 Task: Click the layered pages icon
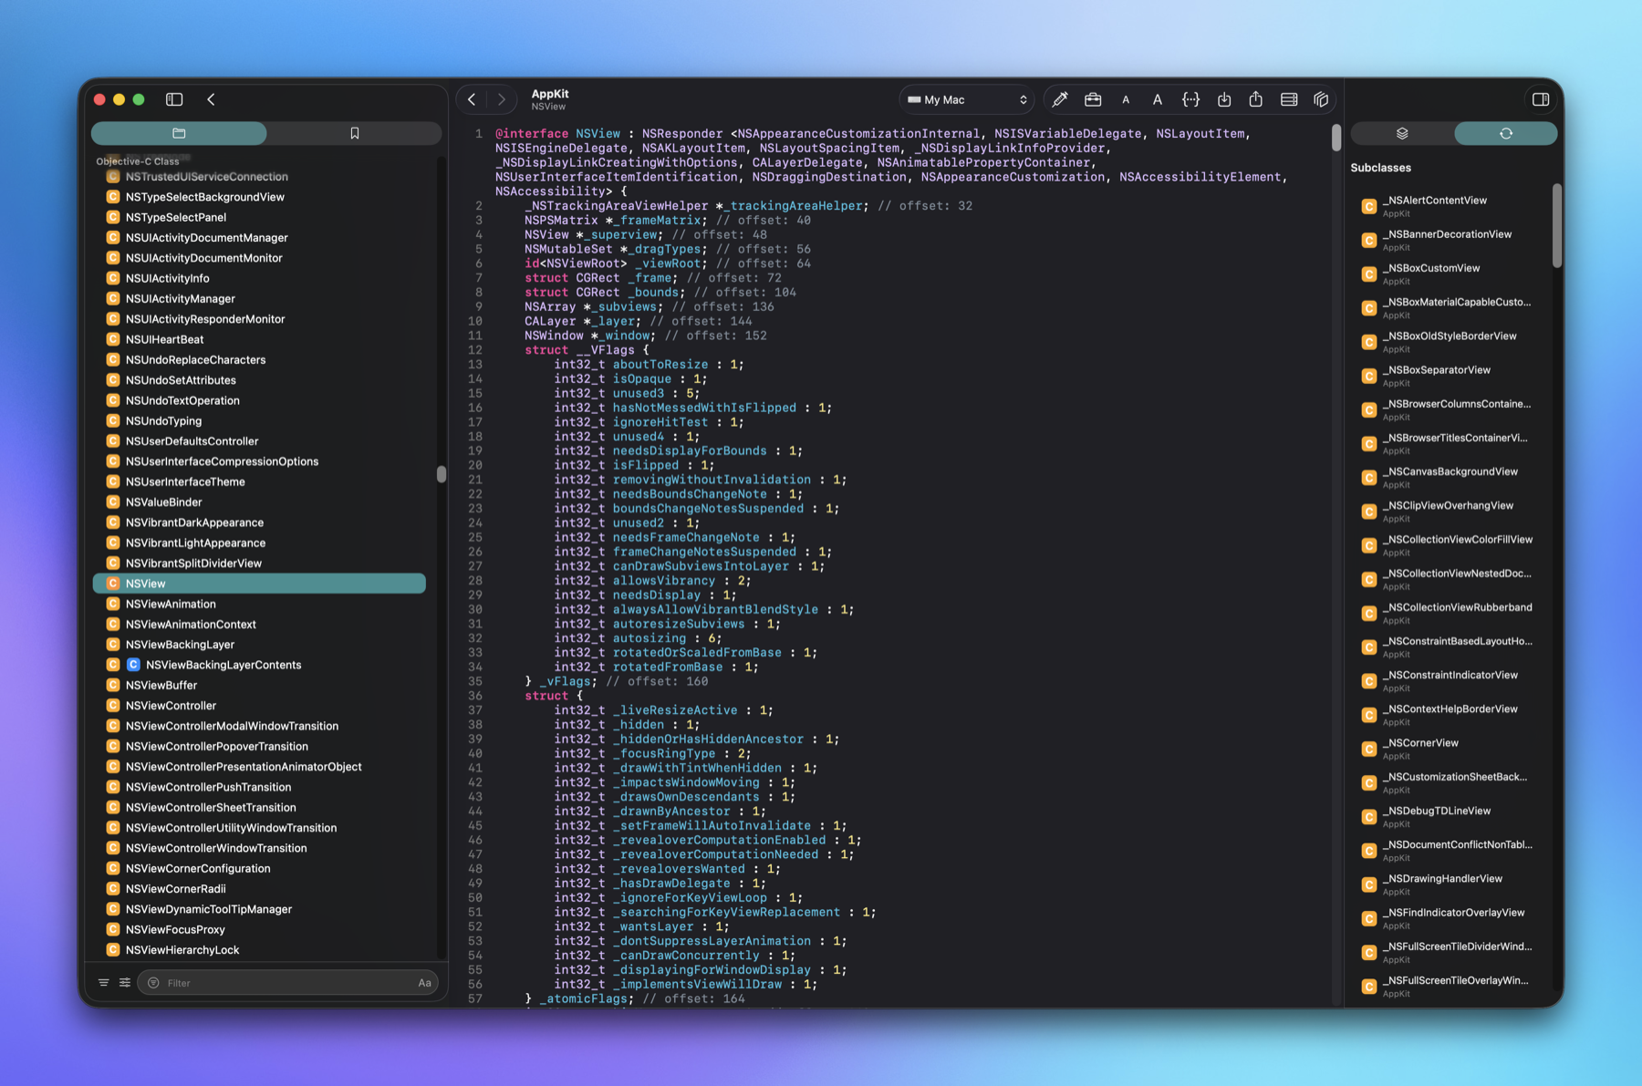coord(1321,99)
